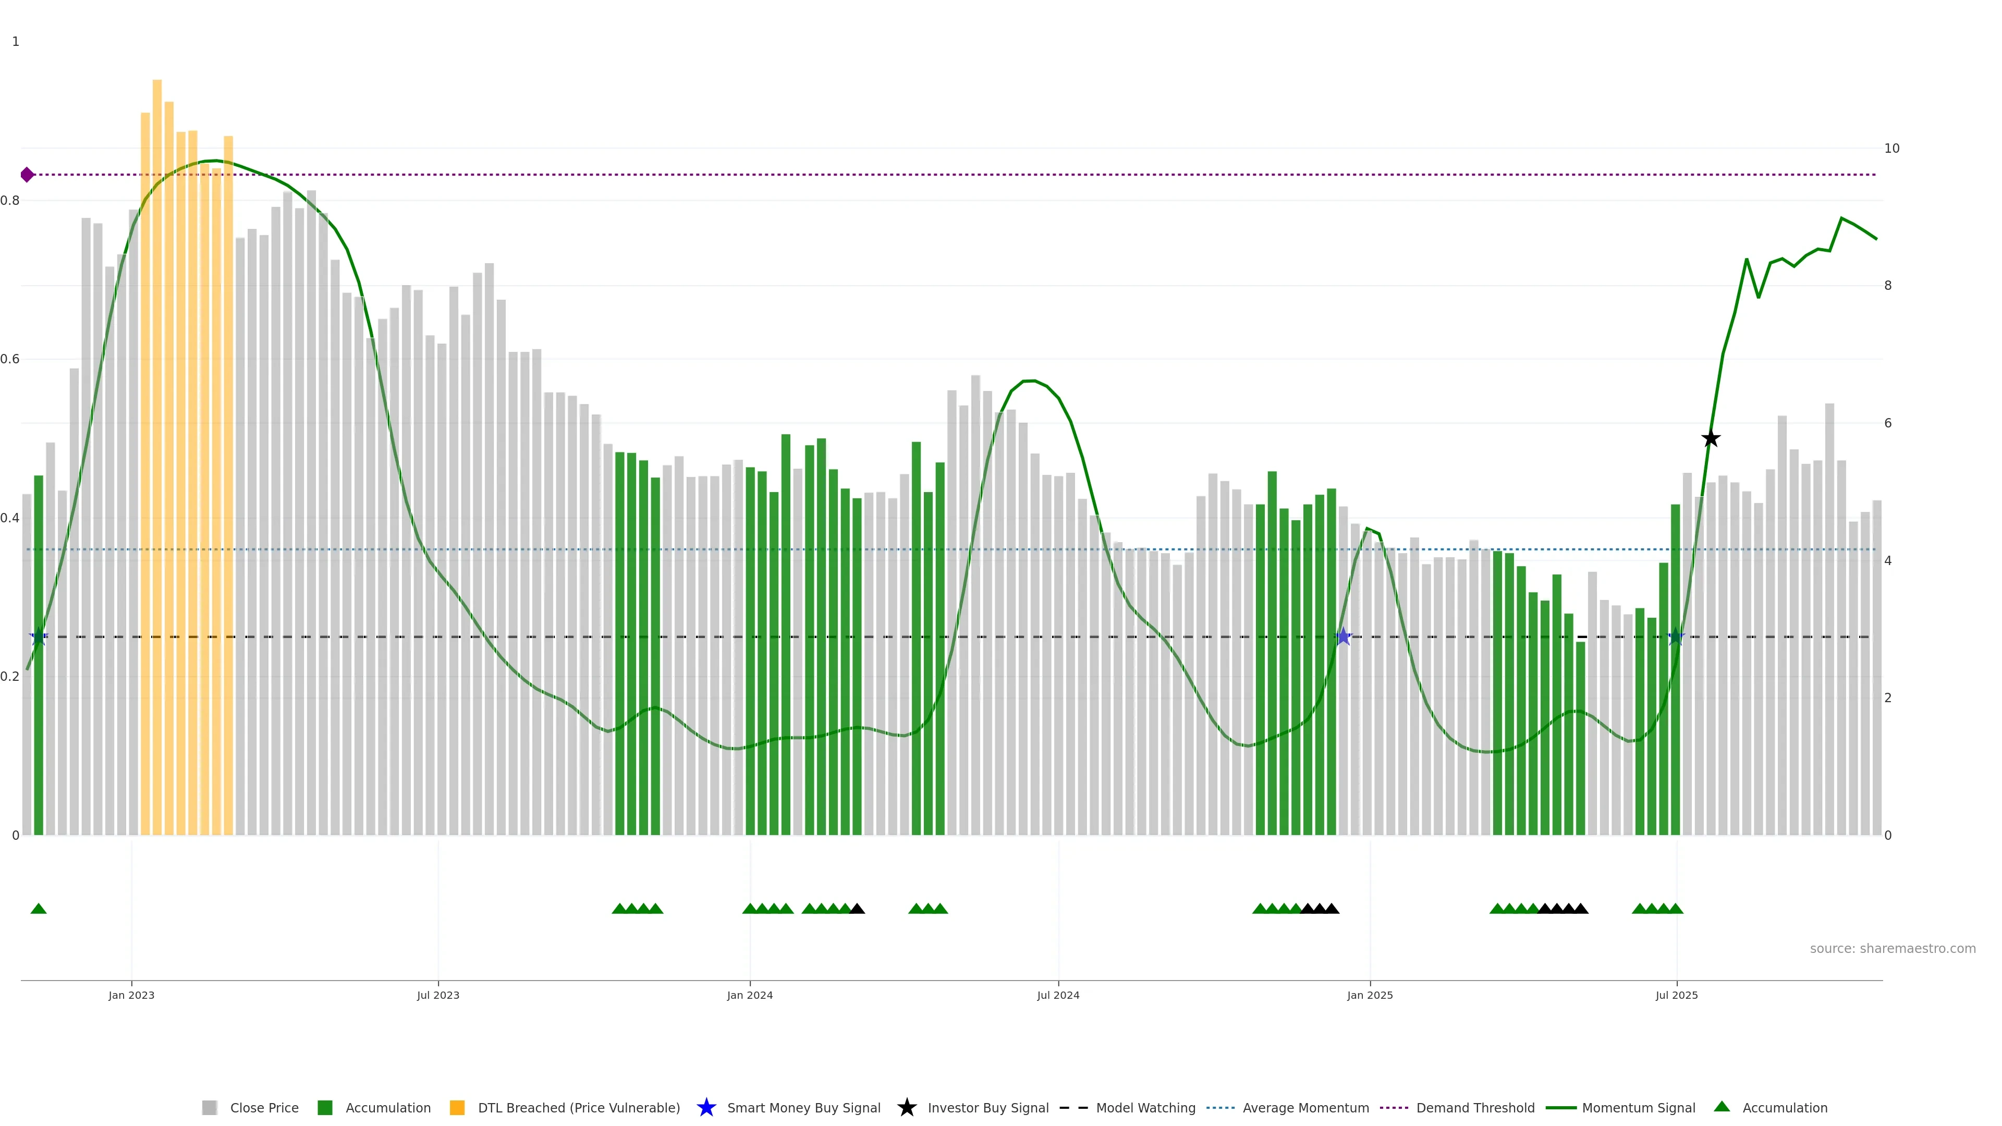Image resolution: width=2002 pixels, height=1126 pixels.
Task: Click the Jan 2024 x-axis label
Action: point(749,995)
